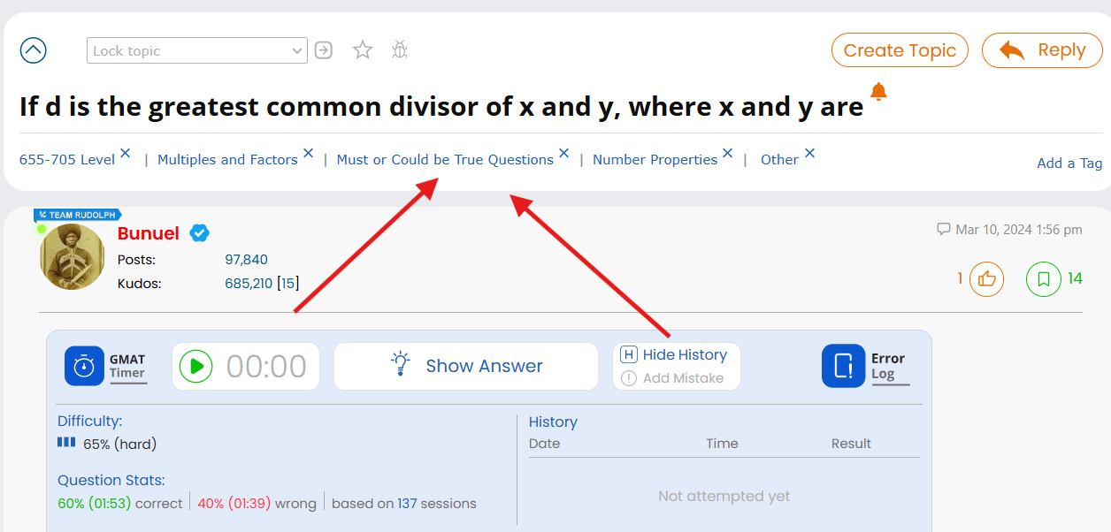This screenshot has height=532, width=1111.
Task: Open the Multiples and Factors tag
Action: 227,160
